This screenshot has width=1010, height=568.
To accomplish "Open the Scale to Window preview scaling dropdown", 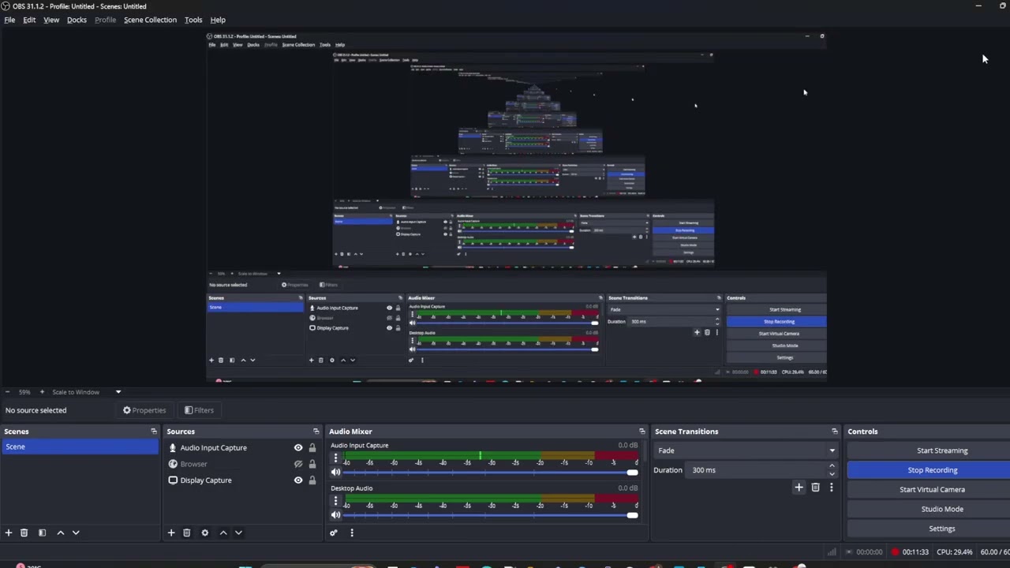I will pos(87,392).
